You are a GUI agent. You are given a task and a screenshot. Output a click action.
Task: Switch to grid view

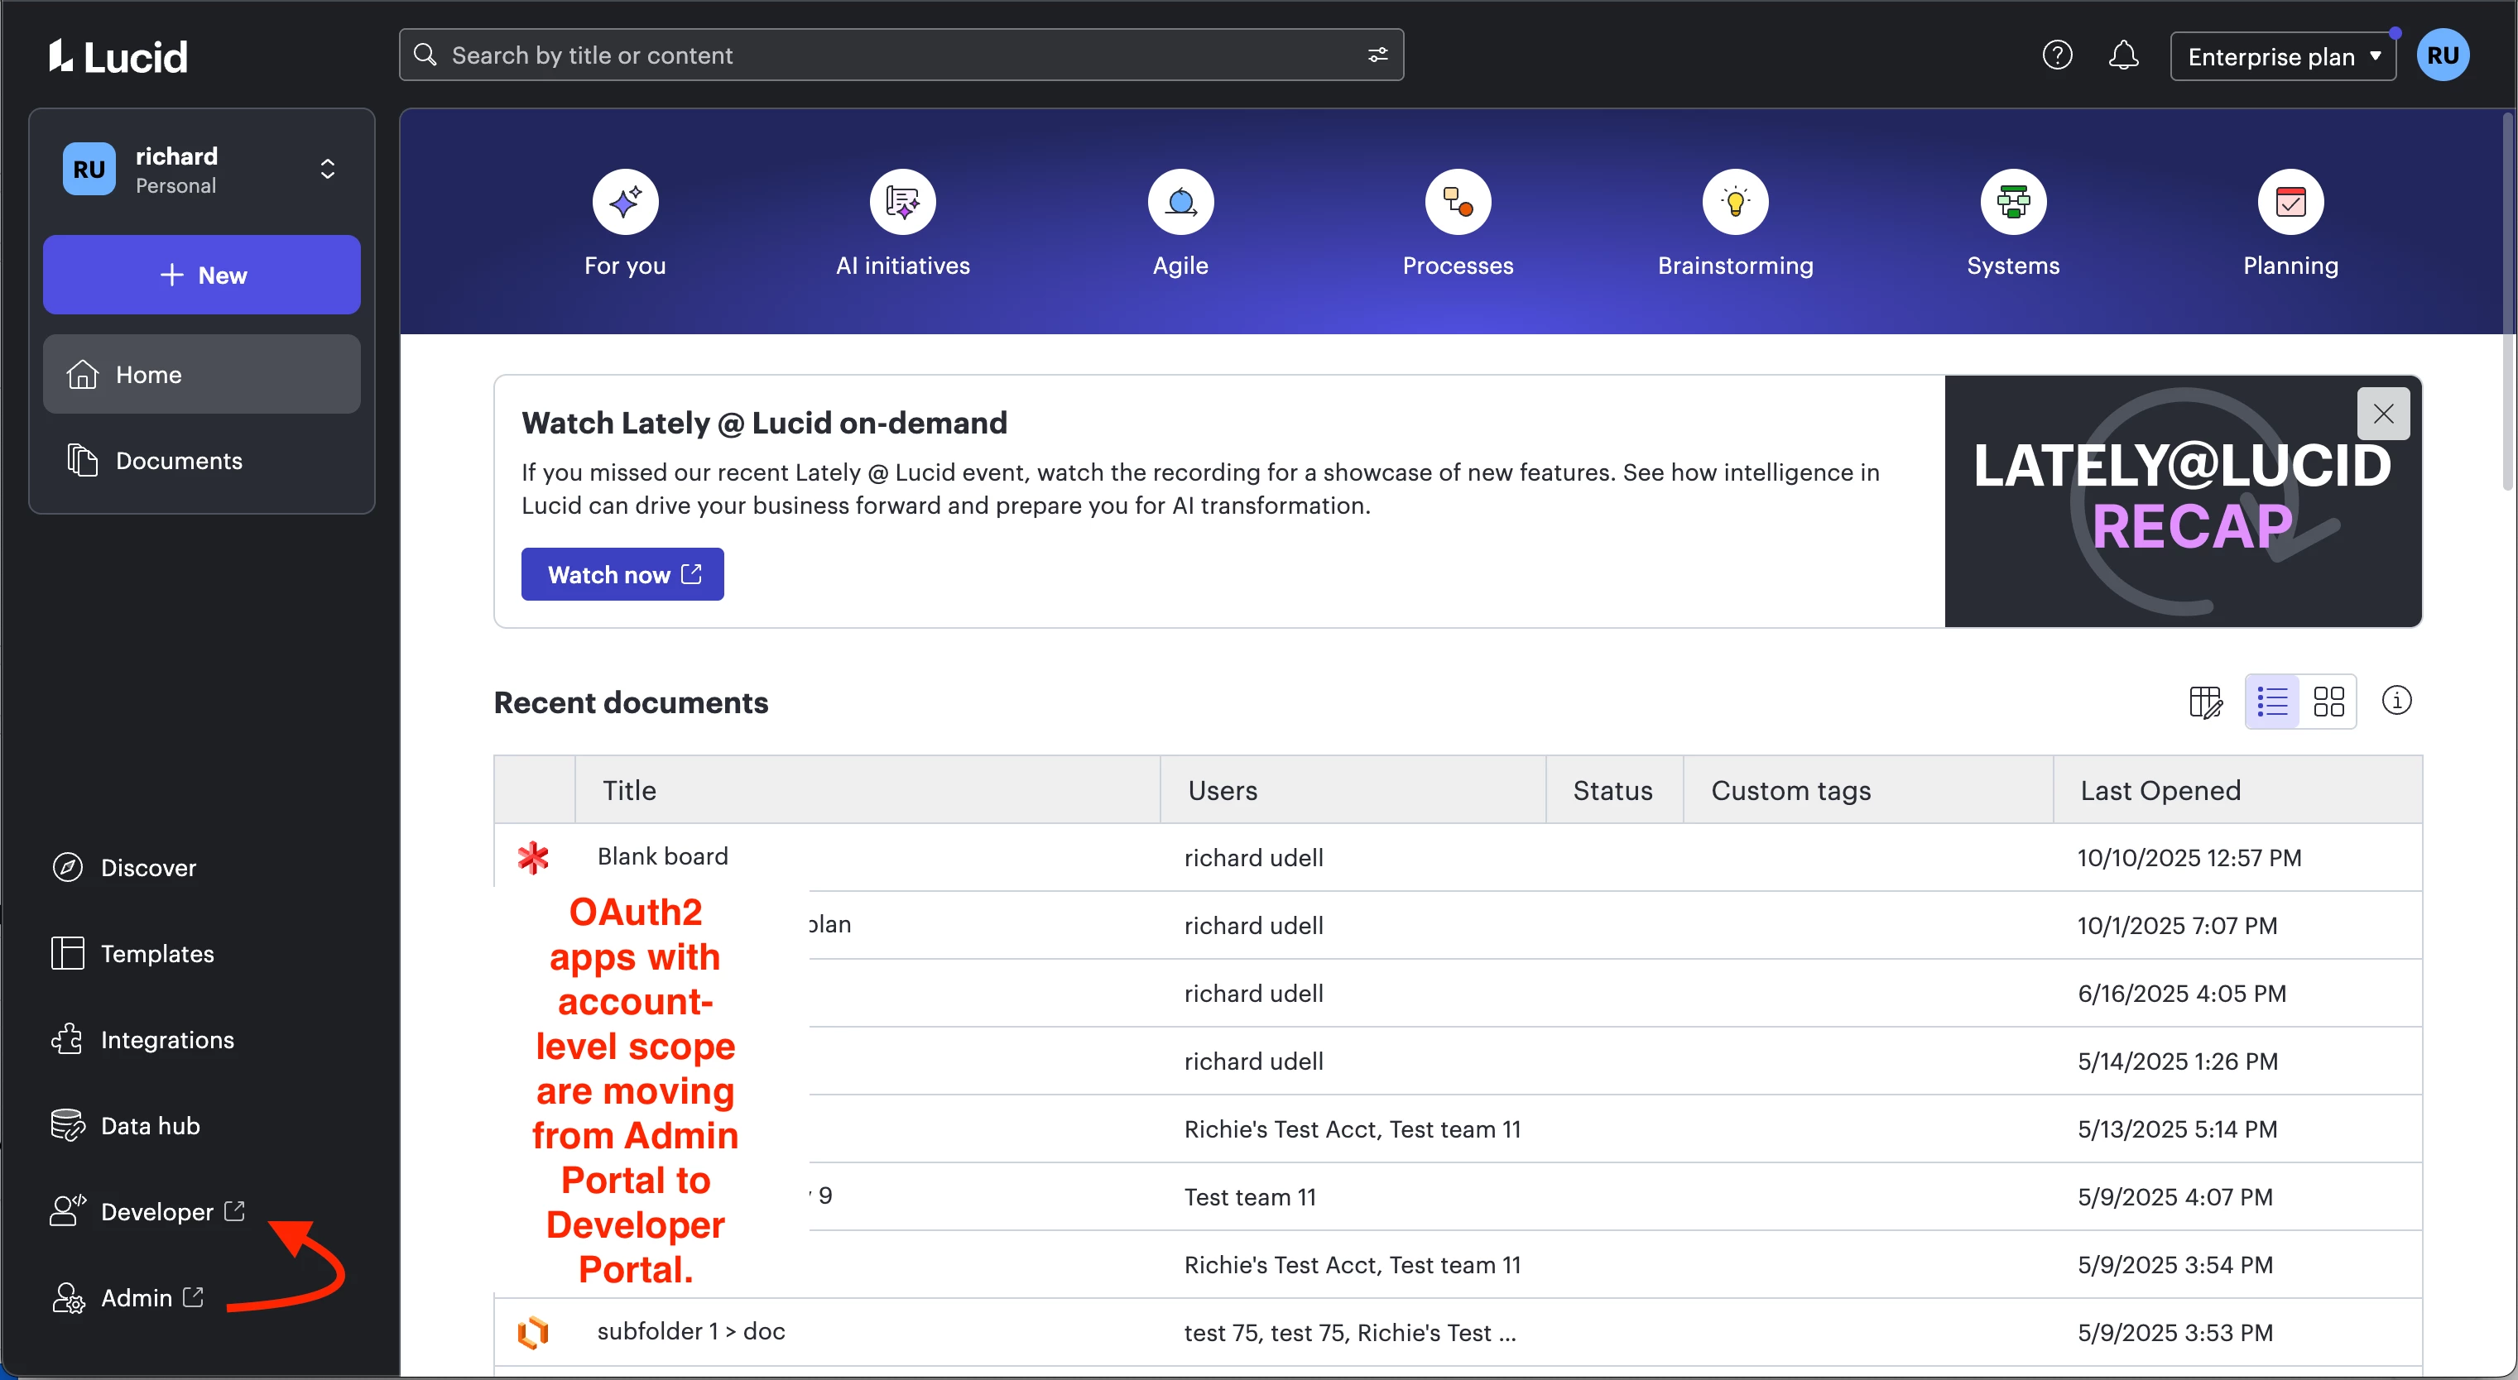point(2328,702)
